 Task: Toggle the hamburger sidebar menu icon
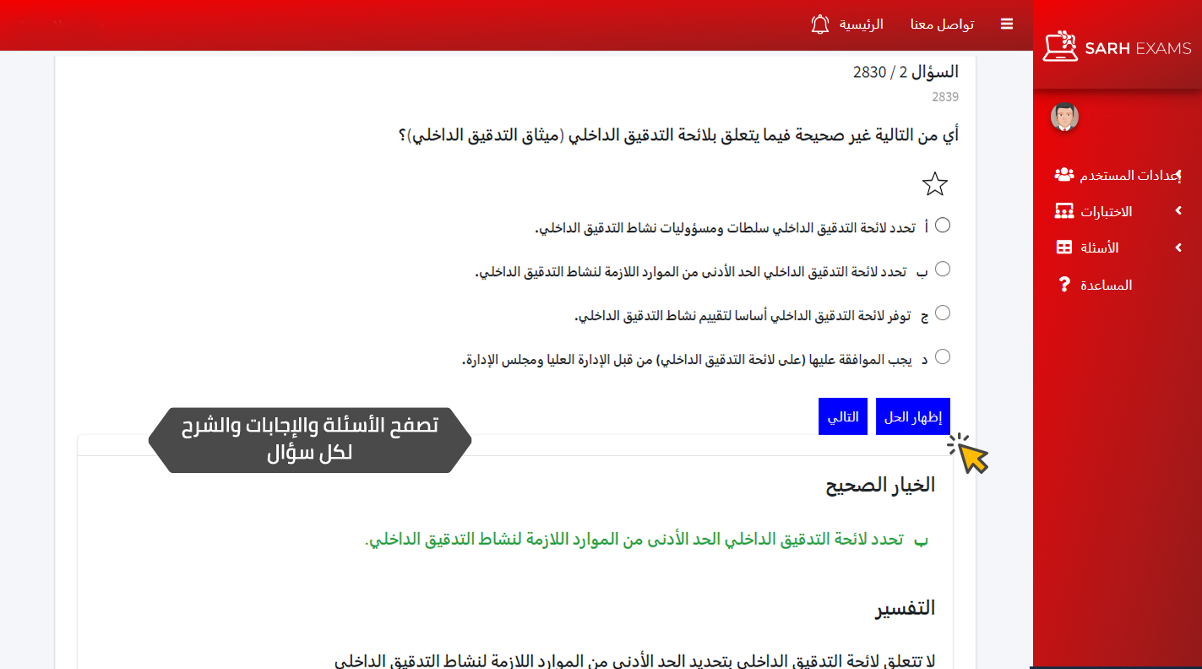tap(1006, 24)
